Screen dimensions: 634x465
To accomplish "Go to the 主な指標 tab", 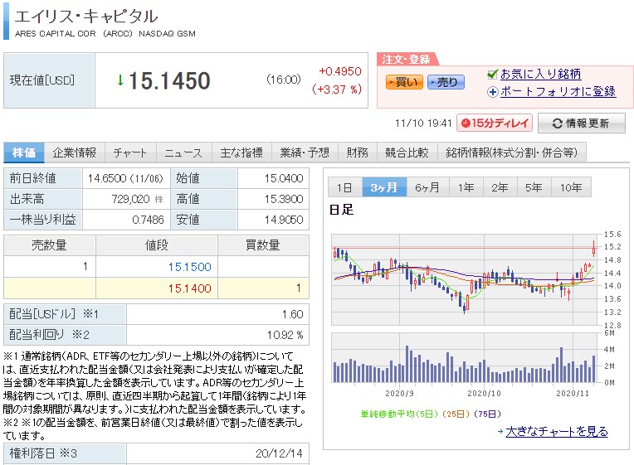I will [241, 153].
